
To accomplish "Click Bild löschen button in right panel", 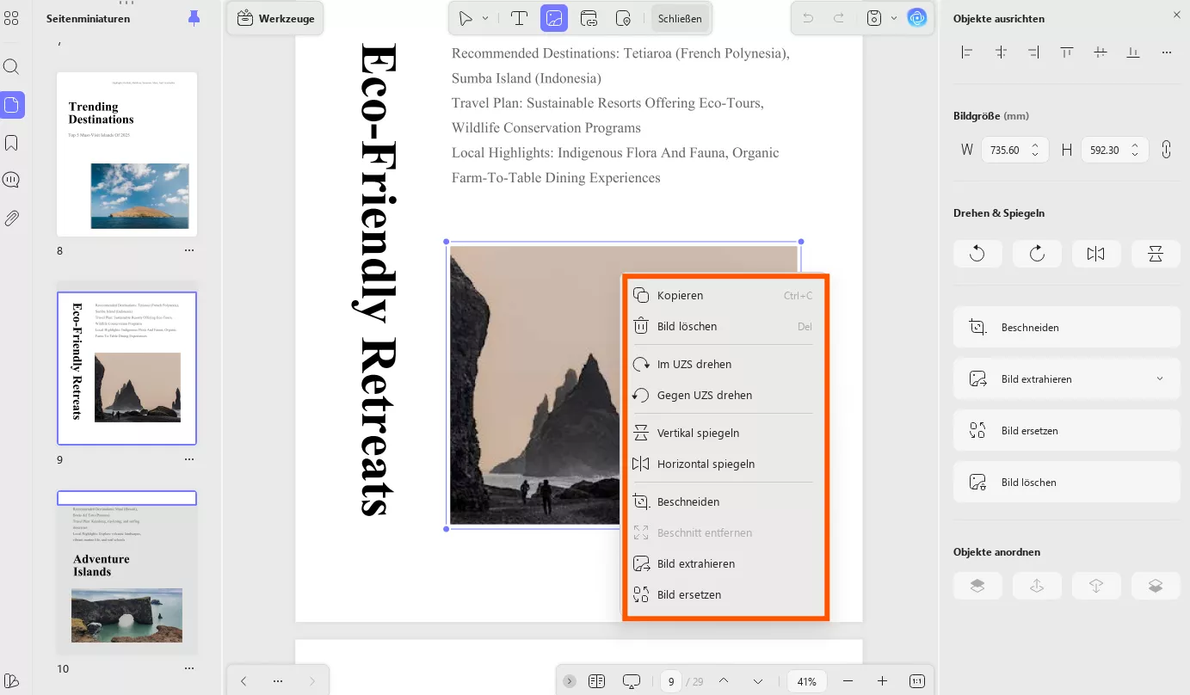I will click(1067, 483).
